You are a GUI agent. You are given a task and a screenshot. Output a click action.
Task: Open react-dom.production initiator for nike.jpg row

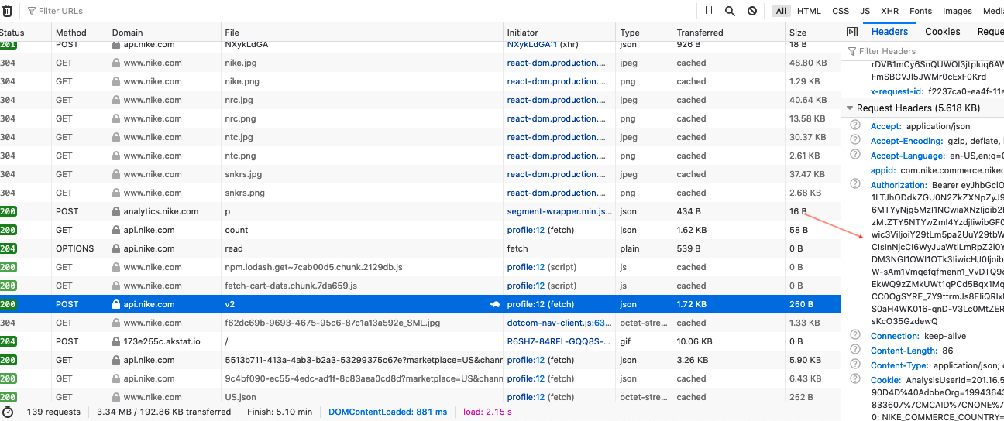[556, 63]
